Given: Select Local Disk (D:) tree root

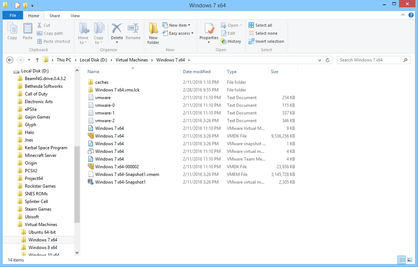Looking at the screenshot, I should click(35, 71).
